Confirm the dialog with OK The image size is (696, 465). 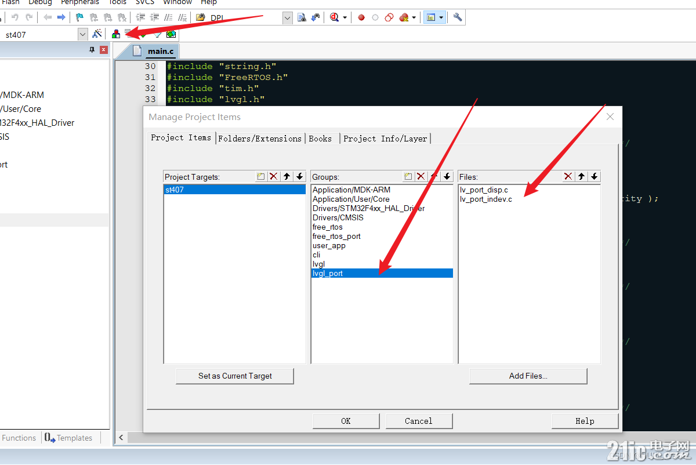pos(346,421)
